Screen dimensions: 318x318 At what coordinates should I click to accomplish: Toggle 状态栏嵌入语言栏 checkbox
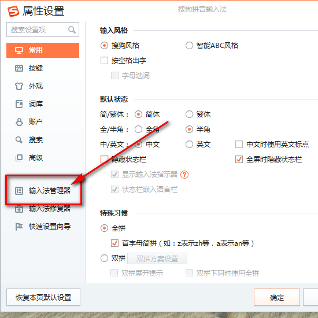click(115, 190)
